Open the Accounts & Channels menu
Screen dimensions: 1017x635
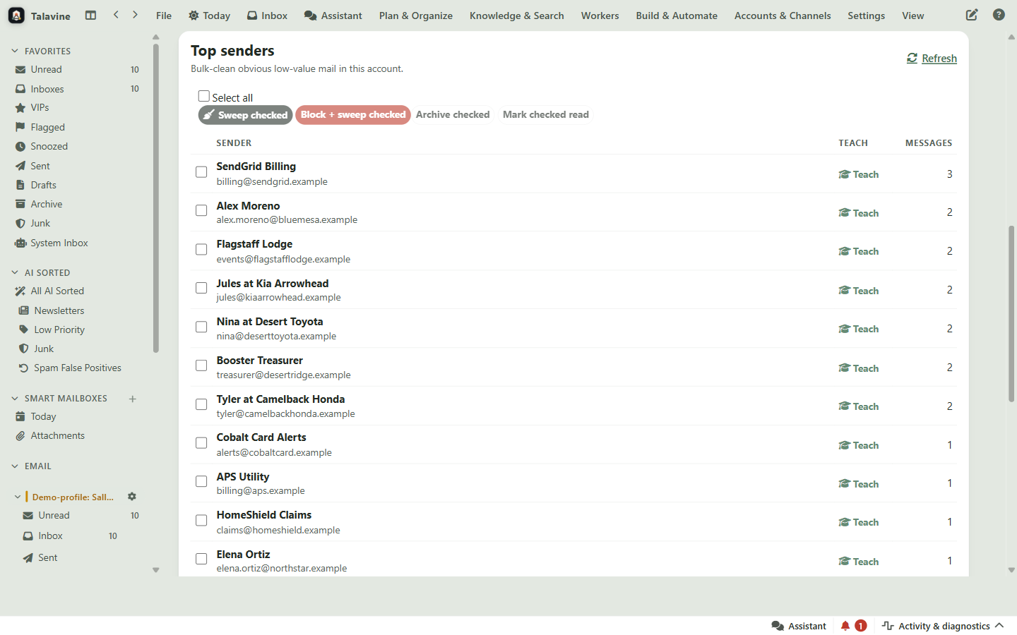(x=783, y=16)
